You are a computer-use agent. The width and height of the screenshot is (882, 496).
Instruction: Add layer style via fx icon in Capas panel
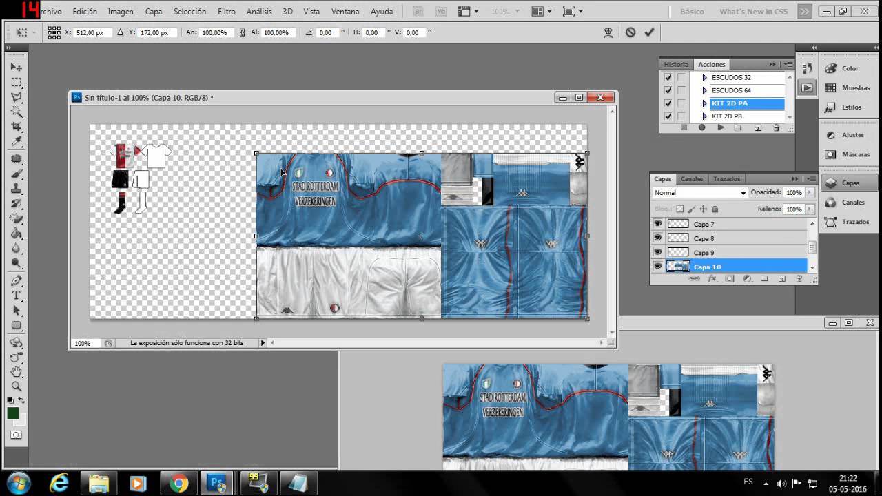pos(712,279)
